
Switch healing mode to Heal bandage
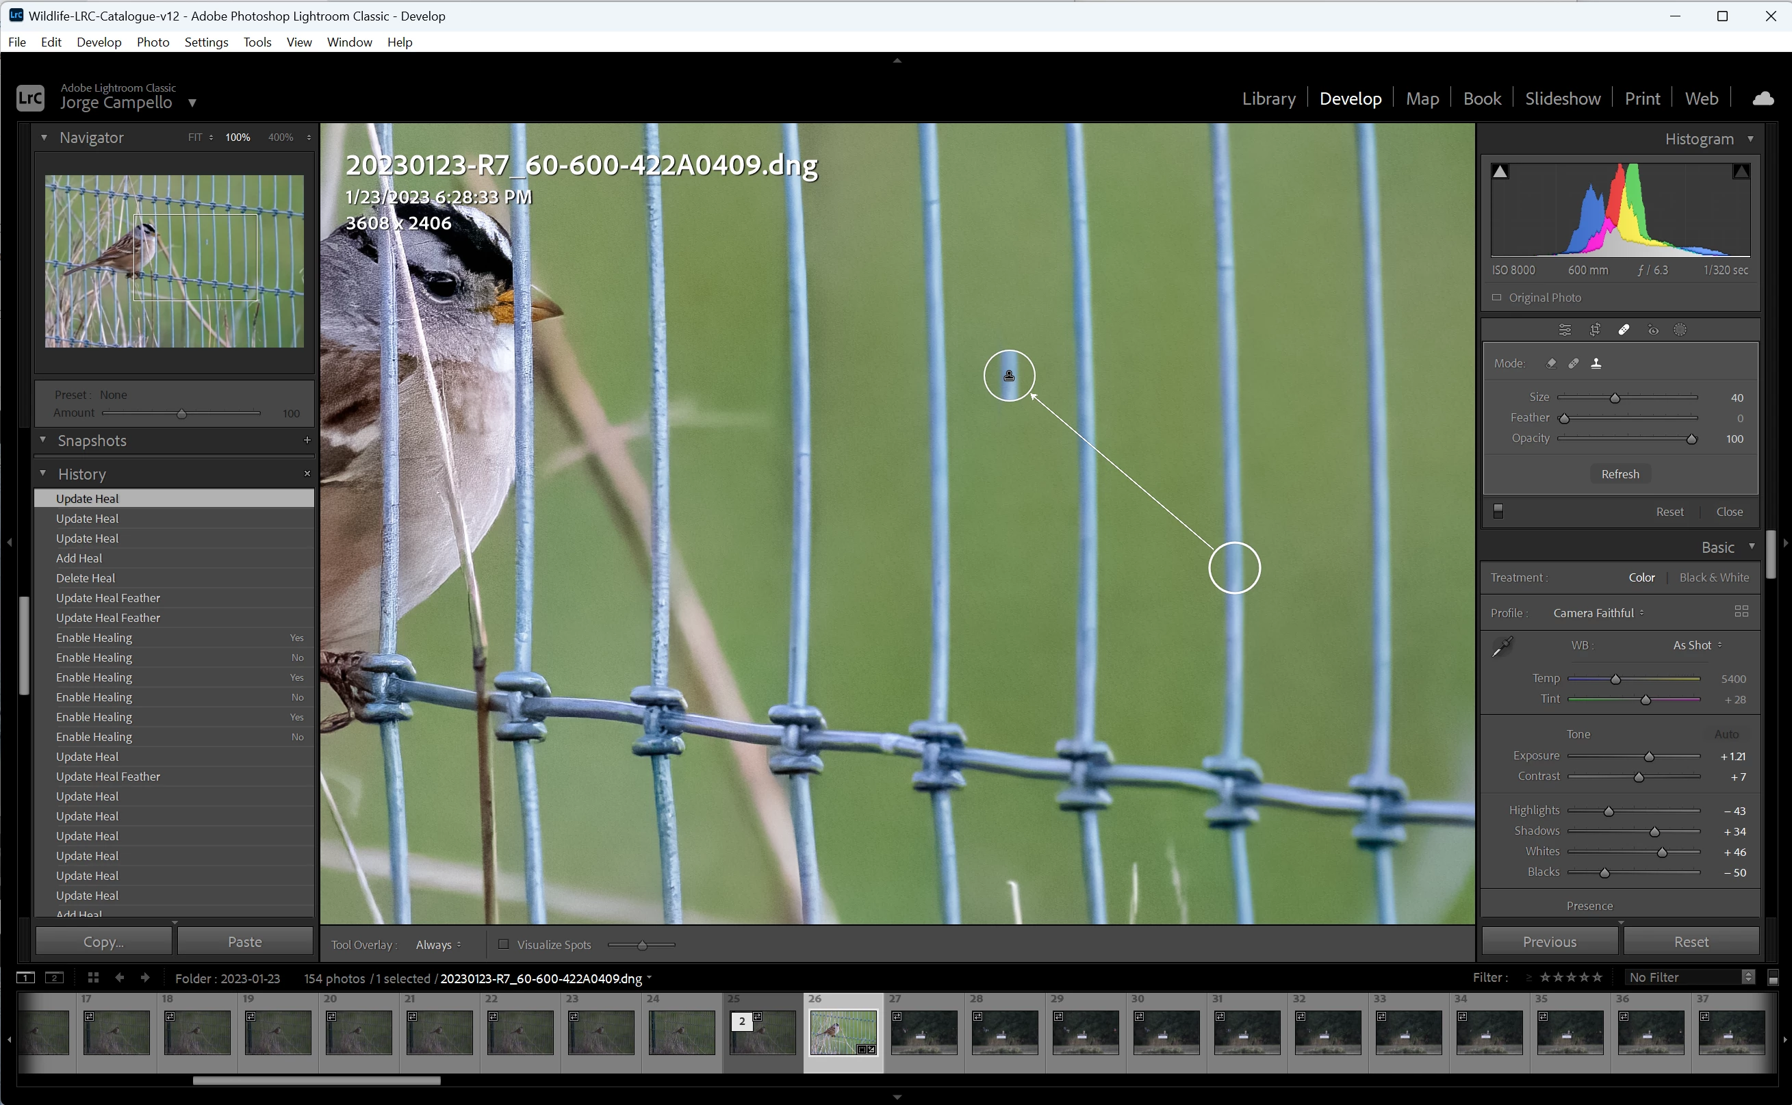1574,363
